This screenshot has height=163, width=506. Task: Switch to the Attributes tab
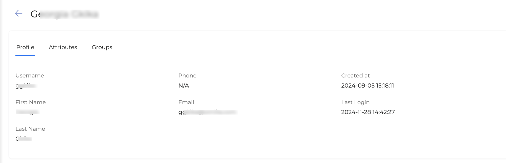(63, 47)
